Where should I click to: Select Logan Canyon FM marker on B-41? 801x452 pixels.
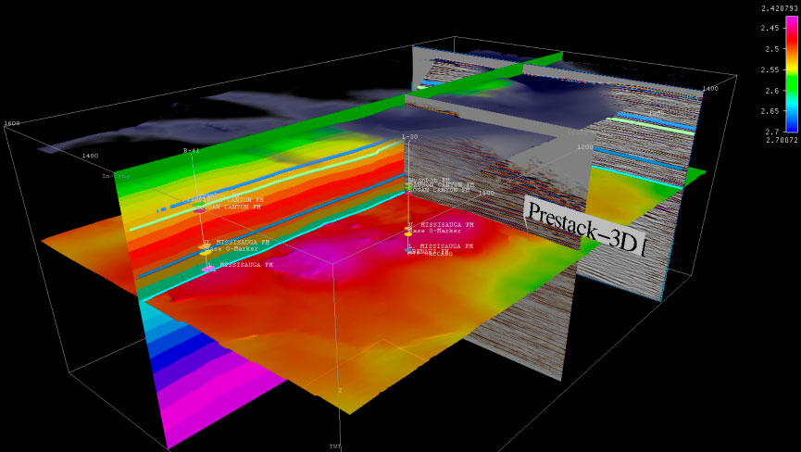pyautogui.click(x=200, y=208)
